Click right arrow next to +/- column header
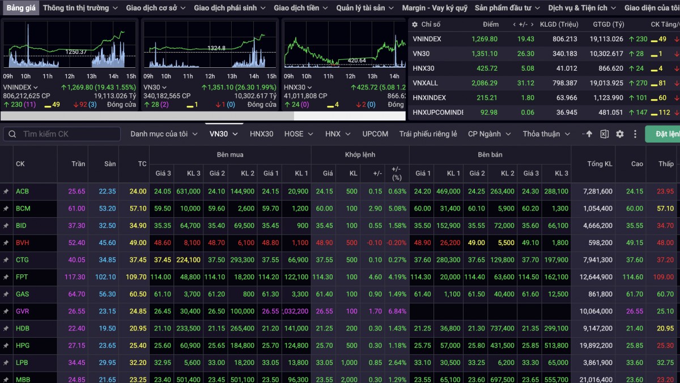This screenshot has height=383, width=680. (532, 25)
